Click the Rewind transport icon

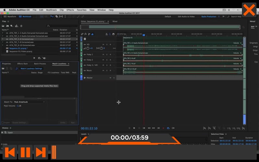coord(149,128)
